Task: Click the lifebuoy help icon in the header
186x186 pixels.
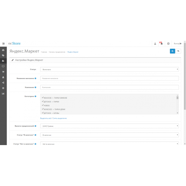Action: tap(168, 44)
